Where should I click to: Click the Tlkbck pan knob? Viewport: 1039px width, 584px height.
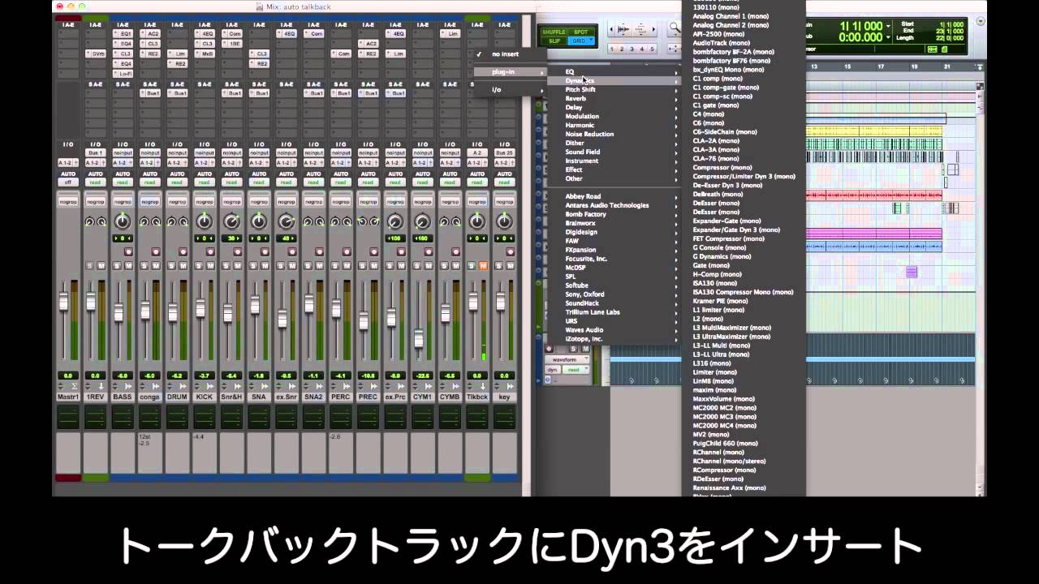(x=476, y=221)
